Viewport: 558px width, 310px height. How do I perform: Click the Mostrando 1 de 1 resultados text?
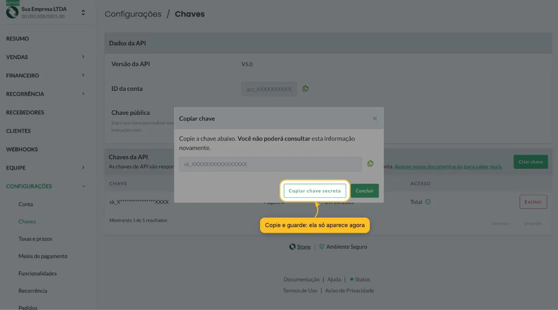point(138,220)
